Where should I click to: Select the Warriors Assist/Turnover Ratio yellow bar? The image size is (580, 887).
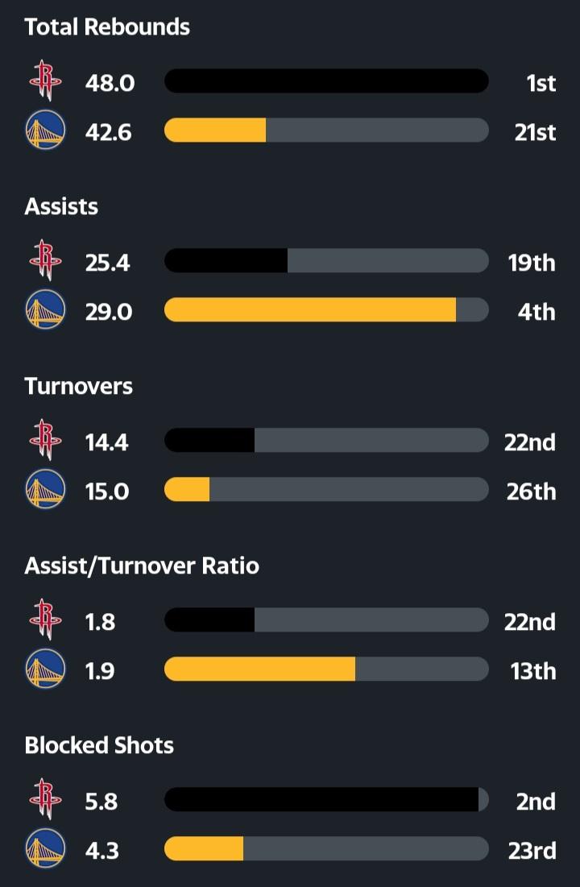pyautogui.click(x=259, y=669)
